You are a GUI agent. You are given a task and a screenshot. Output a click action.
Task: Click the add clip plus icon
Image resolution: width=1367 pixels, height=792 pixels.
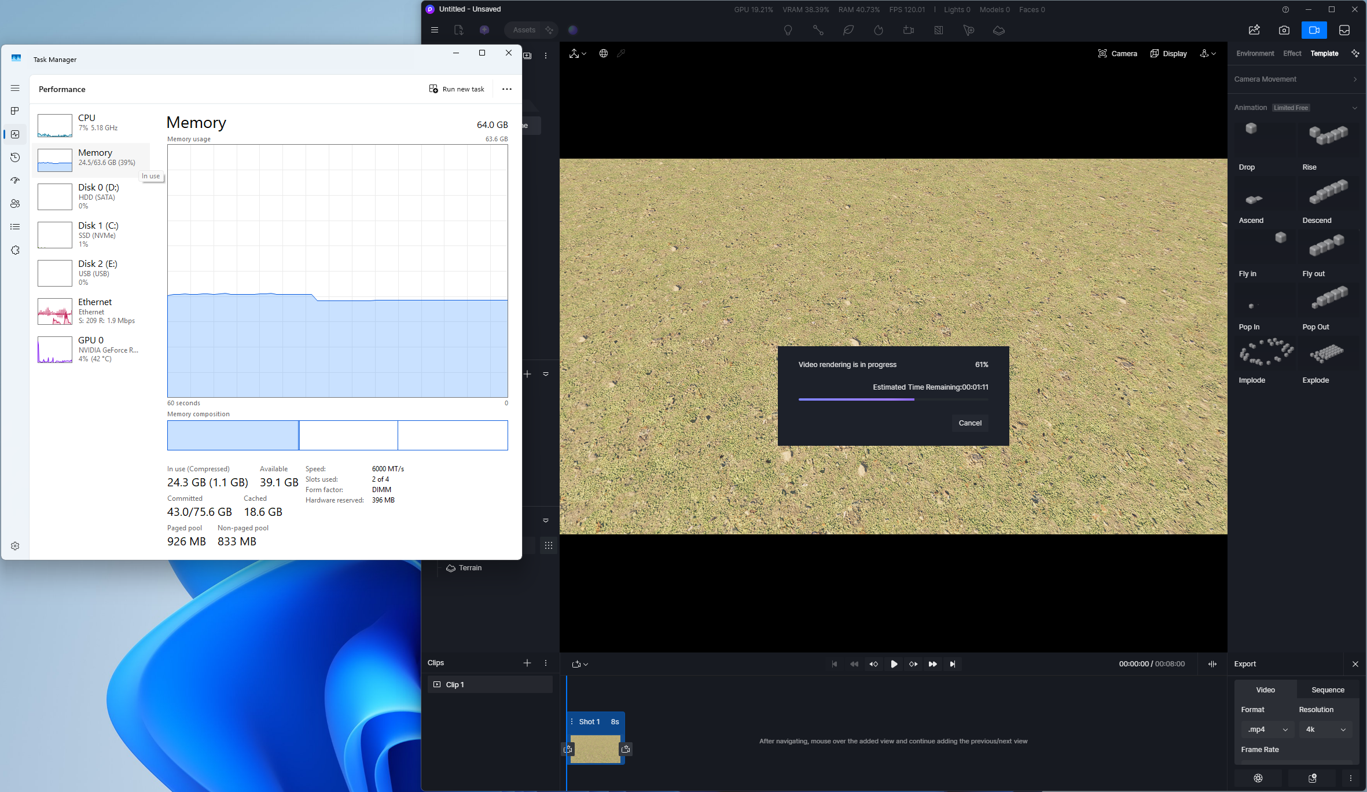(x=527, y=663)
